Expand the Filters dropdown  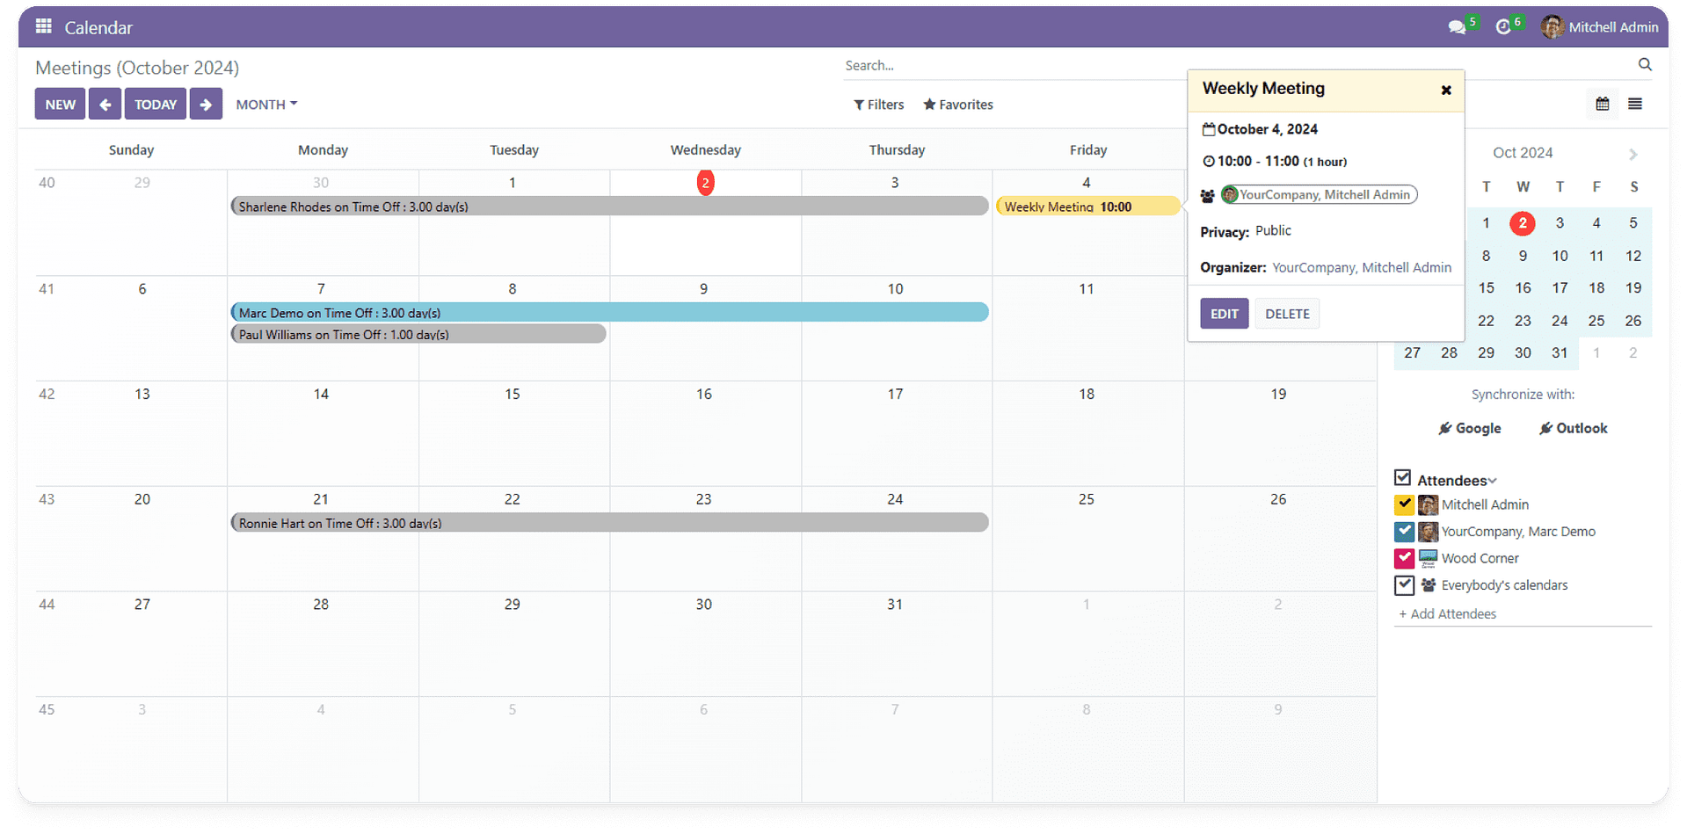pos(878,105)
